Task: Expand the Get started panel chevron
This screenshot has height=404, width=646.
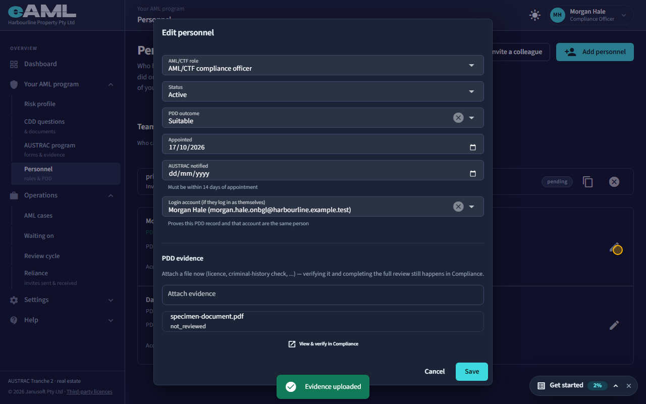Action: point(616,386)
